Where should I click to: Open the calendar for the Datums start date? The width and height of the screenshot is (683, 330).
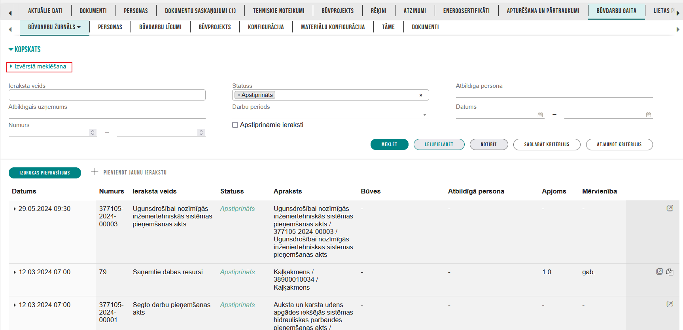point(540,114)
